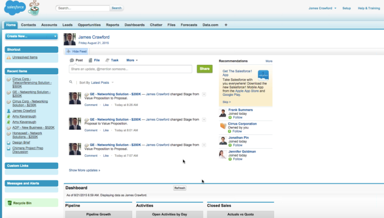Click the green Follow plus for Cirrus Corporation

tap(229, 131)
